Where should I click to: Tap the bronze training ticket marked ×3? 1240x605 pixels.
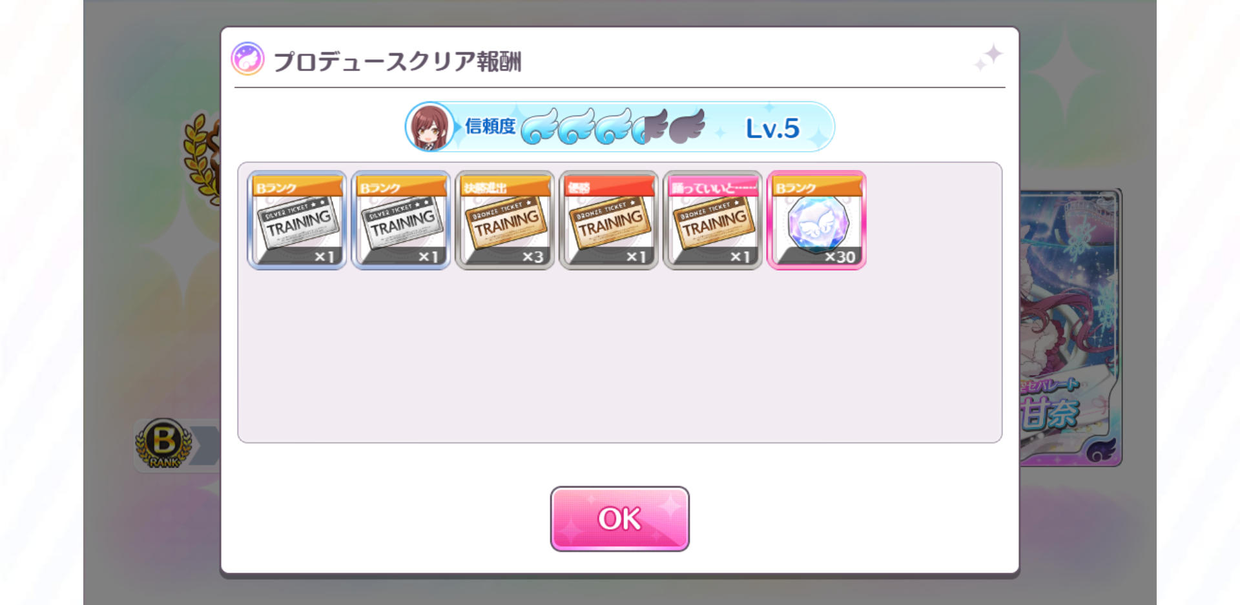coord(505,220)
